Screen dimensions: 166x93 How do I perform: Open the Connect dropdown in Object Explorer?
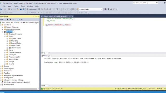pos(3,20)
